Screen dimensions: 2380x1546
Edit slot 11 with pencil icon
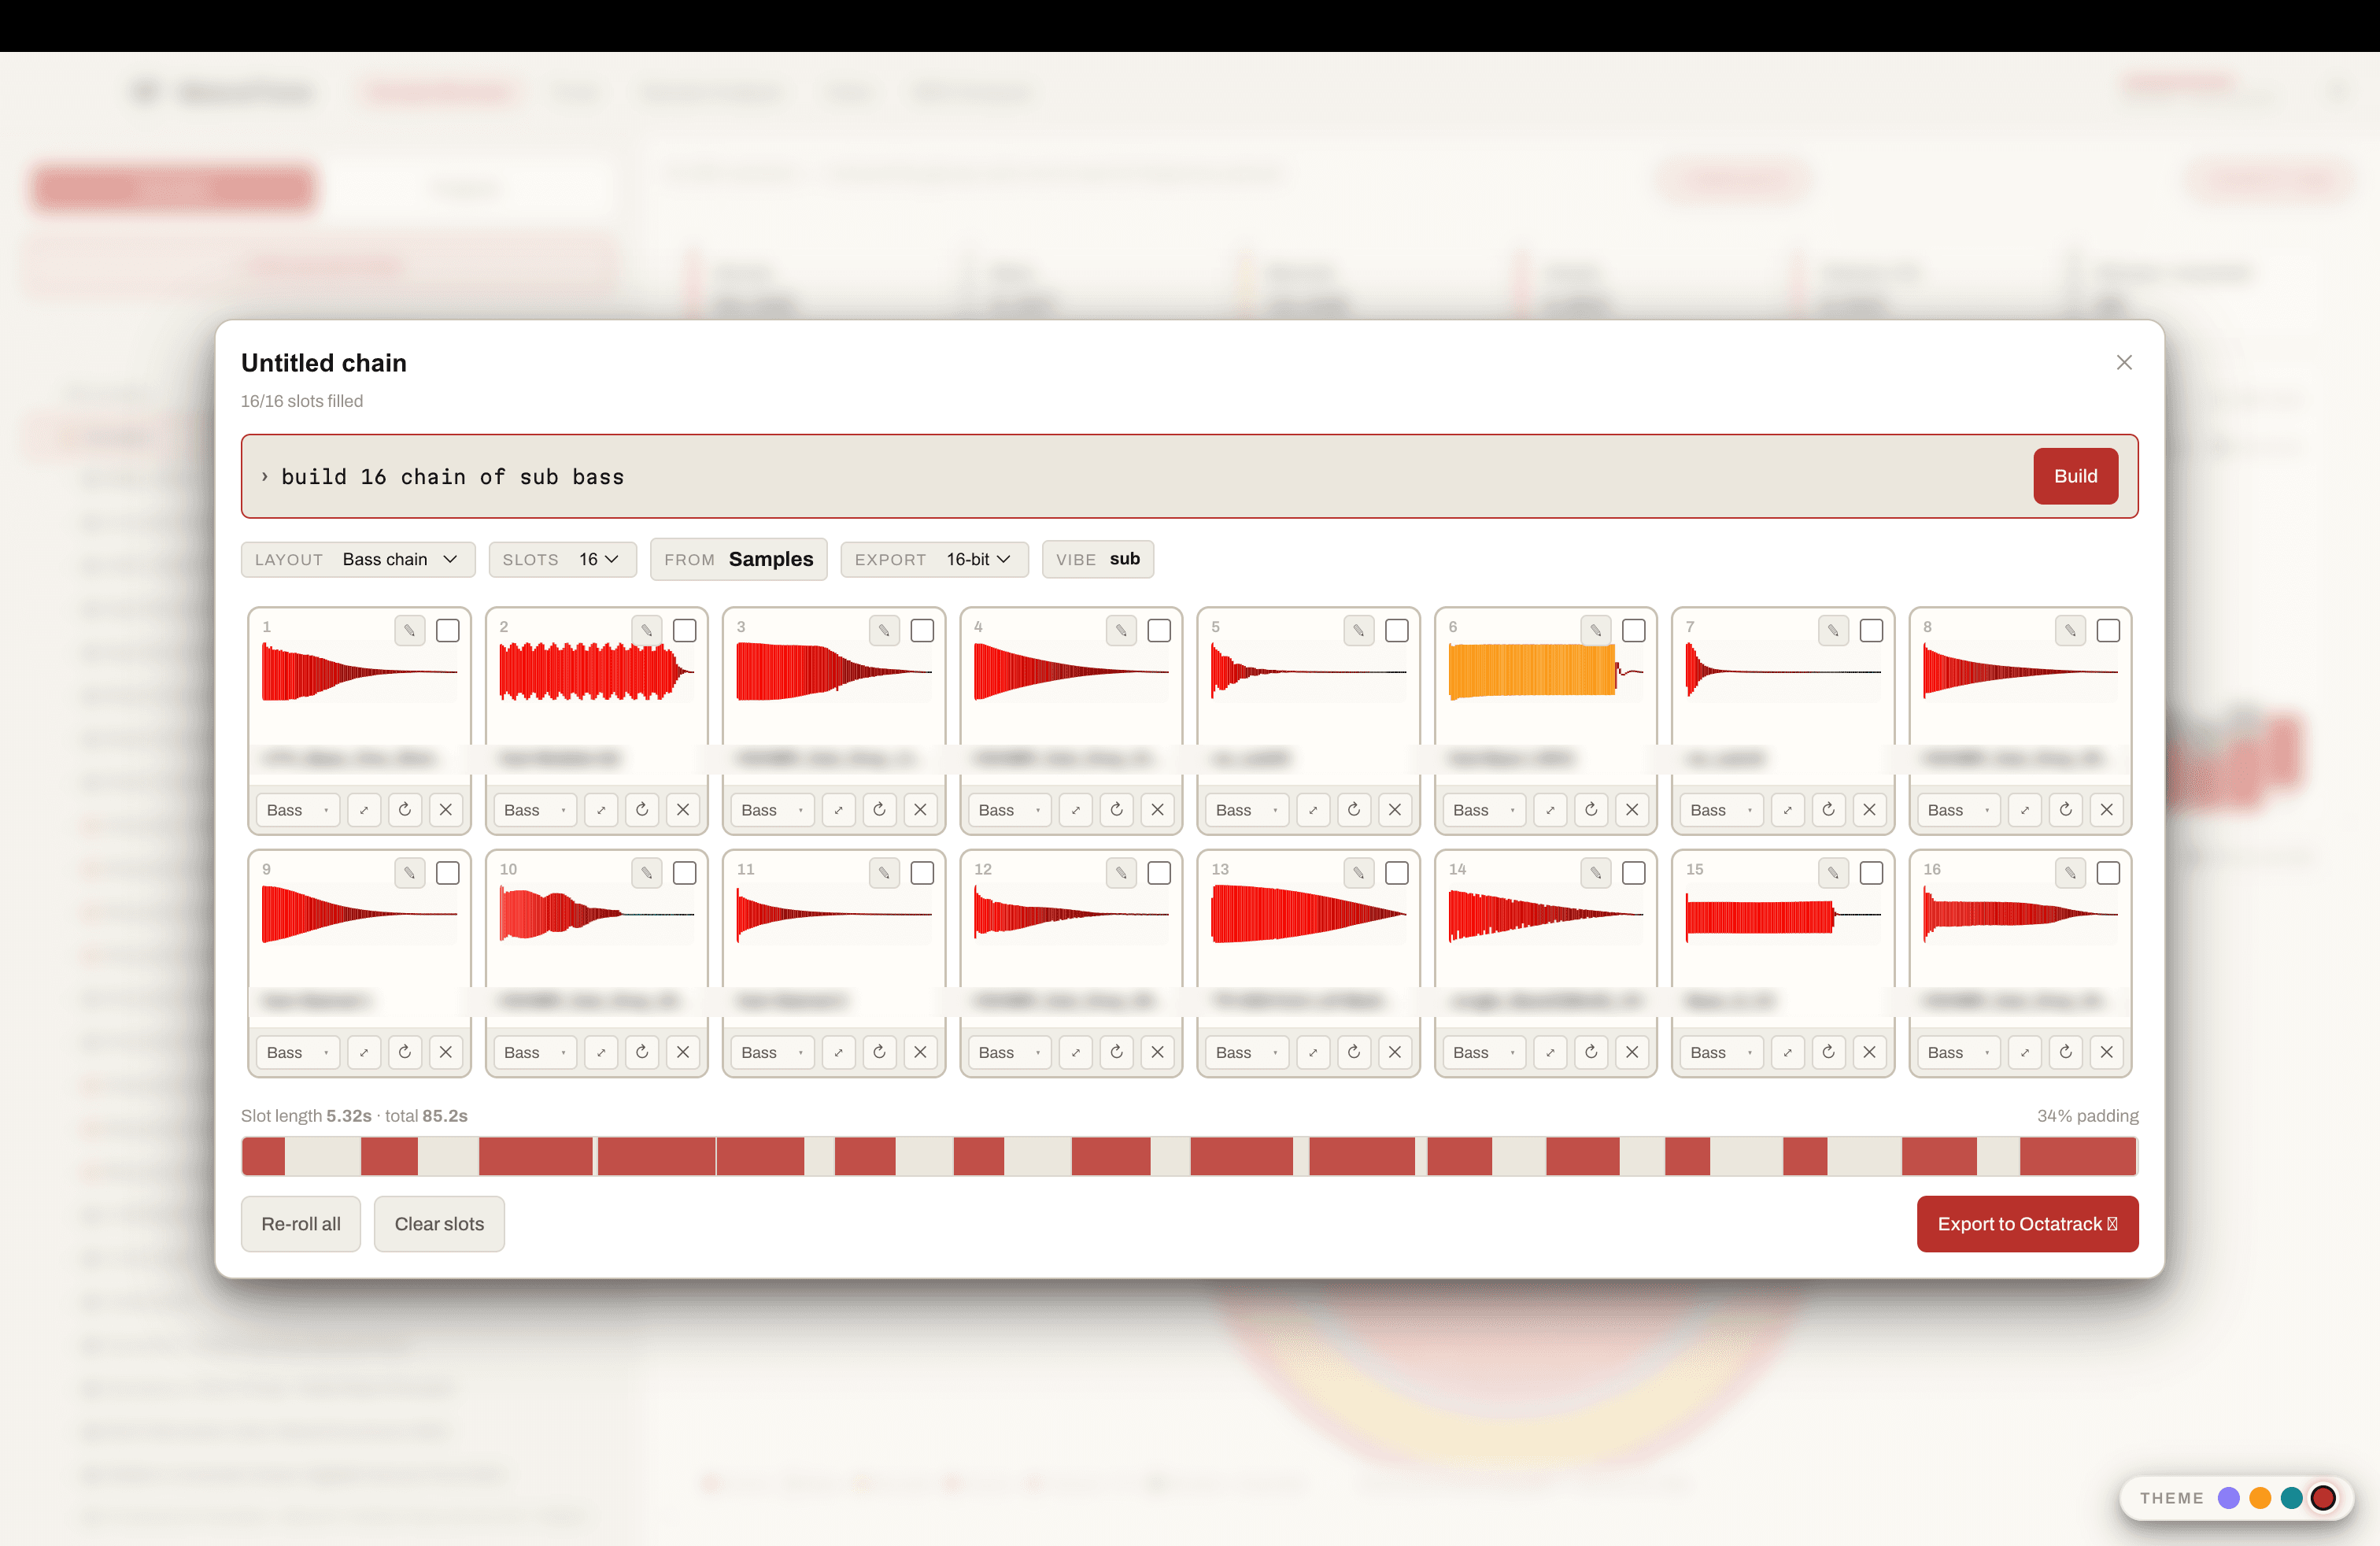tap(884, 873)
